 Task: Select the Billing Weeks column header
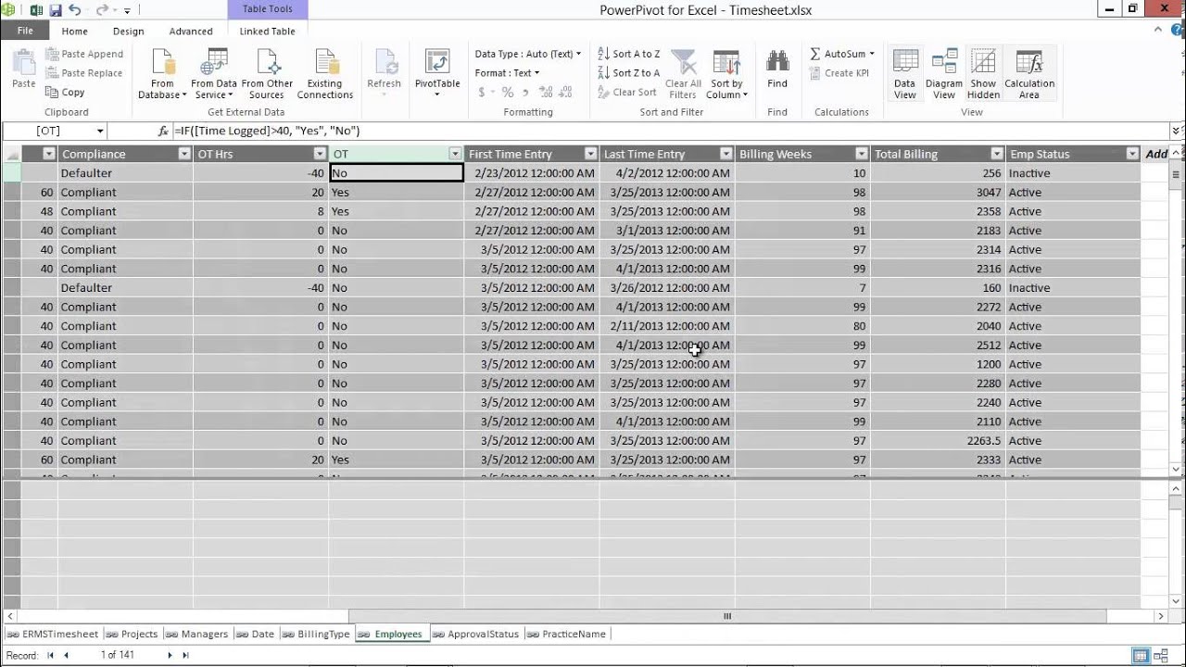coord(802,154)
